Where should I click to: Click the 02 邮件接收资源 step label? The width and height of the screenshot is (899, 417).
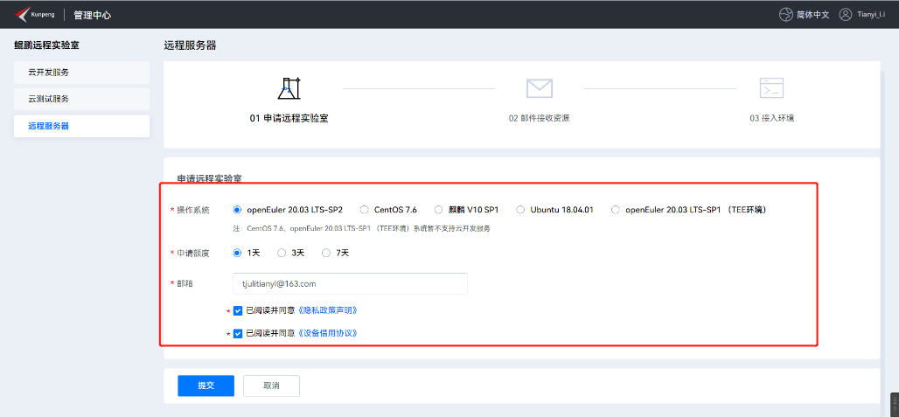click(x=539, y=119)
